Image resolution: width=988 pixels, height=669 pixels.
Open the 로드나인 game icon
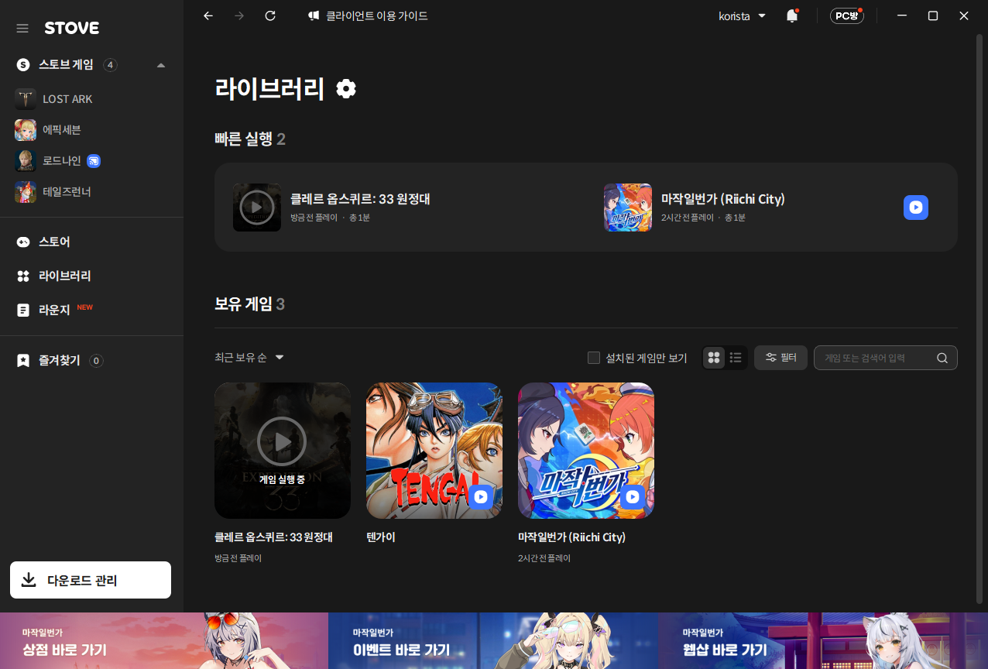[26, 161]
